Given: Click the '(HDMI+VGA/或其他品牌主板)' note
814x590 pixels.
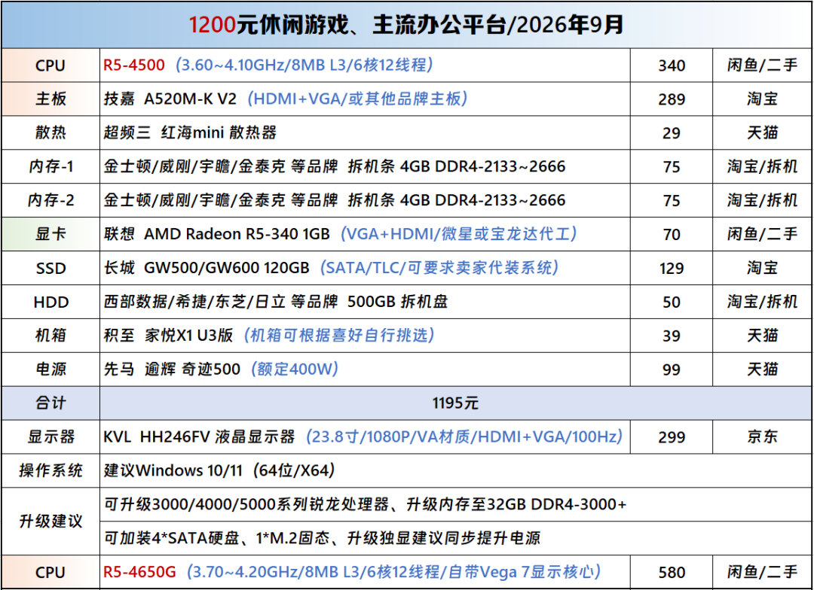Looking at the screenshot, I should coord(358,99).
